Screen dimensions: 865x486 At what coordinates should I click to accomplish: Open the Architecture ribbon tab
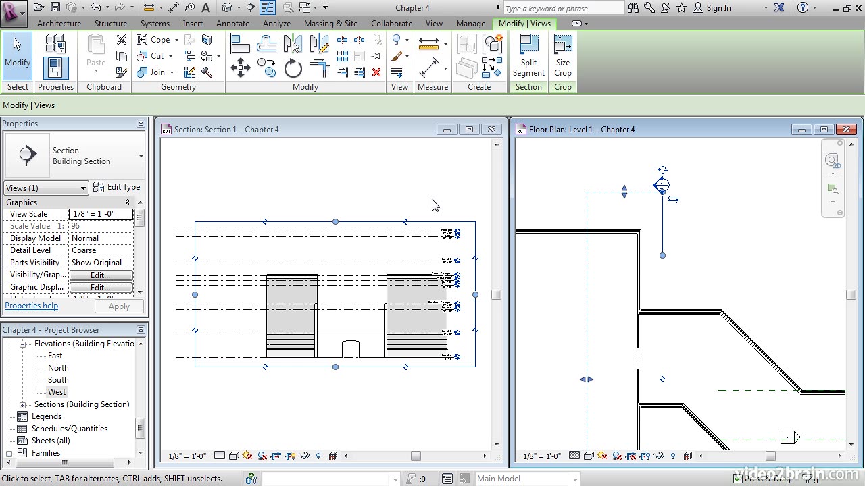59,23
